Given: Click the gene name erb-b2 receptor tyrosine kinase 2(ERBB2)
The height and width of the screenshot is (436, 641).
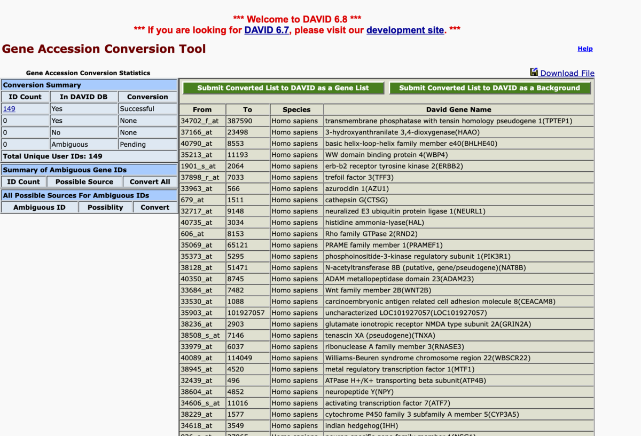Looking at the screenshot, I should [394, 166].
